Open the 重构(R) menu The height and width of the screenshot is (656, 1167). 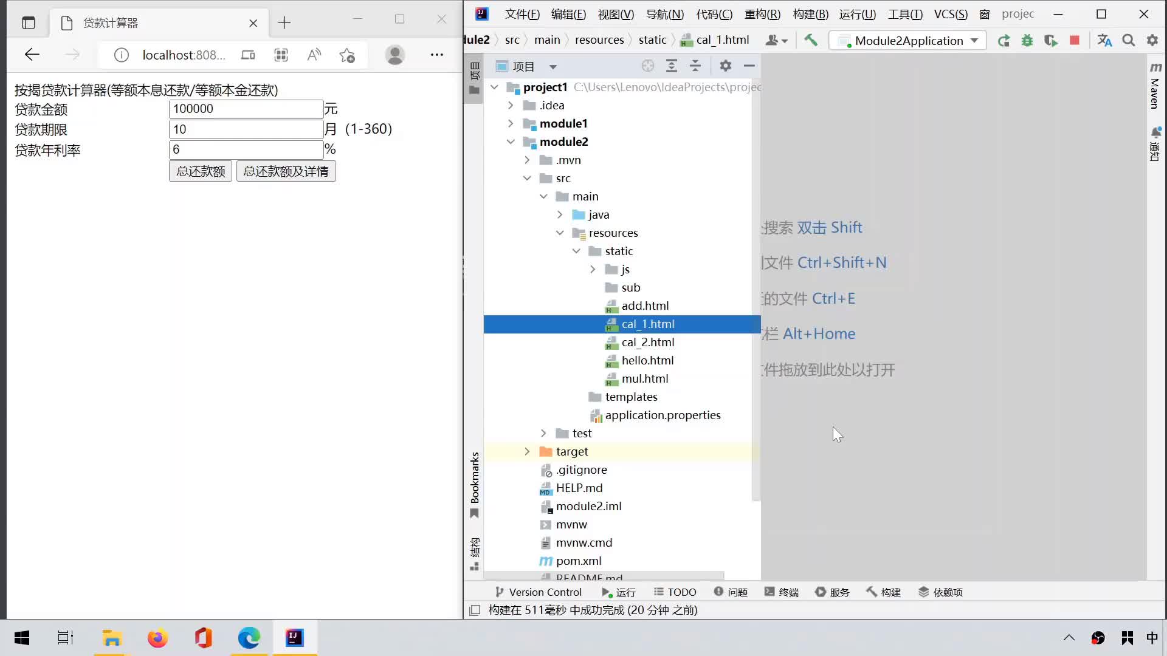click(x=762, y=14)
